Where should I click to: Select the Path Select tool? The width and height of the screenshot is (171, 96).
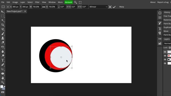(x=3, y=69)
